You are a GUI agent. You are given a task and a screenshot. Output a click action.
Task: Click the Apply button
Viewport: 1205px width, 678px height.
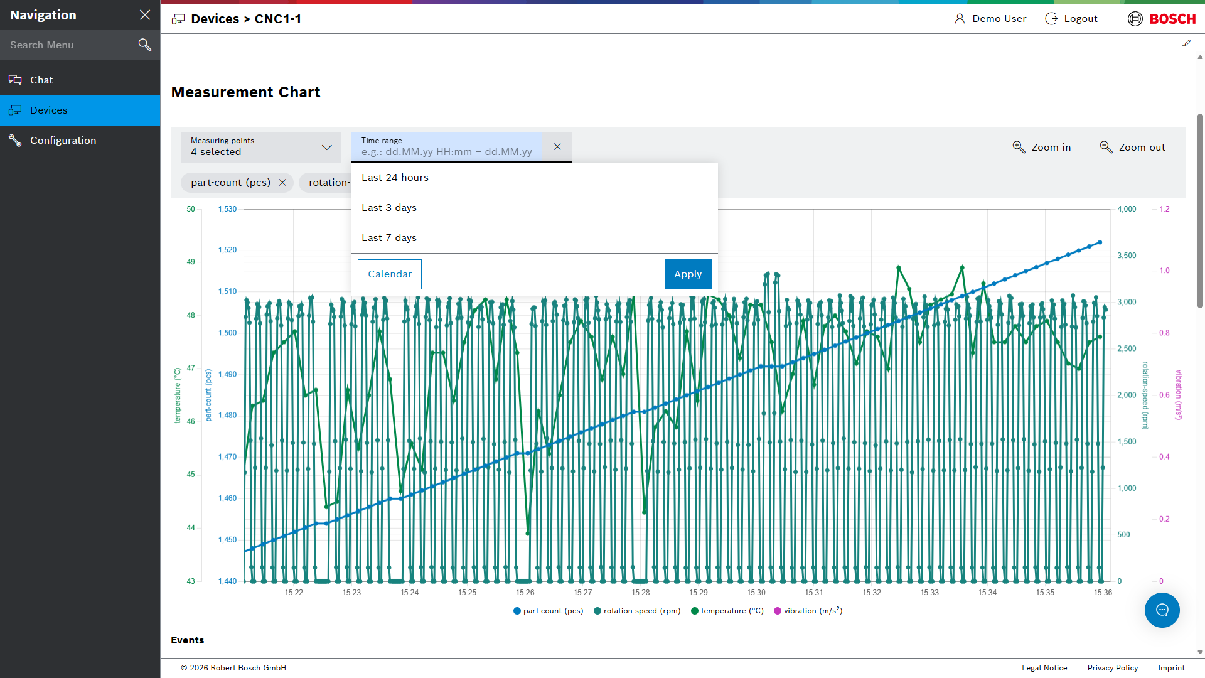[x=688, y=274]
